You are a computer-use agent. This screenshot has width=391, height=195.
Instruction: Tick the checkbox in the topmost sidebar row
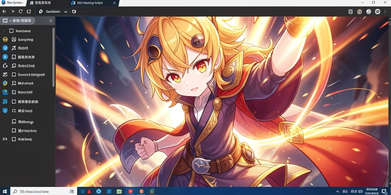11,31
